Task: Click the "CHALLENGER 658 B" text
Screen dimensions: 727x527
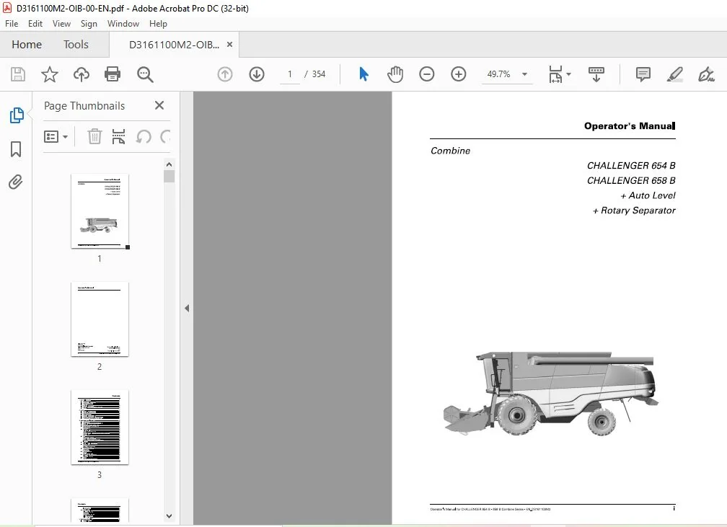Action: click(631, 180)
